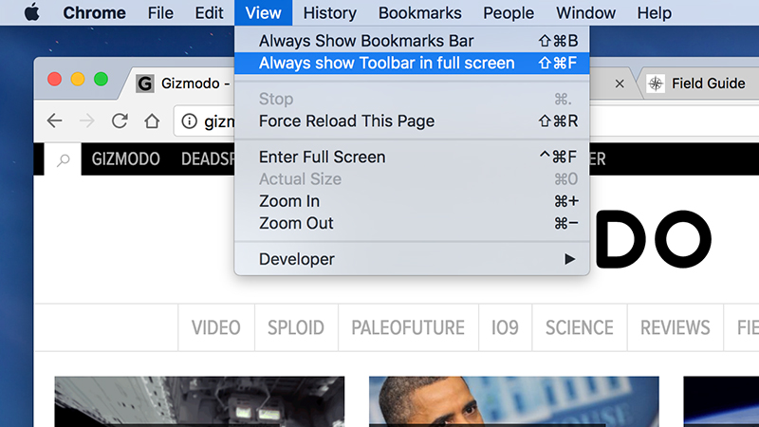Screen dimensions: 759x427
Task: Open the Obama article thumbnail
Action: (x=513, y=401)
